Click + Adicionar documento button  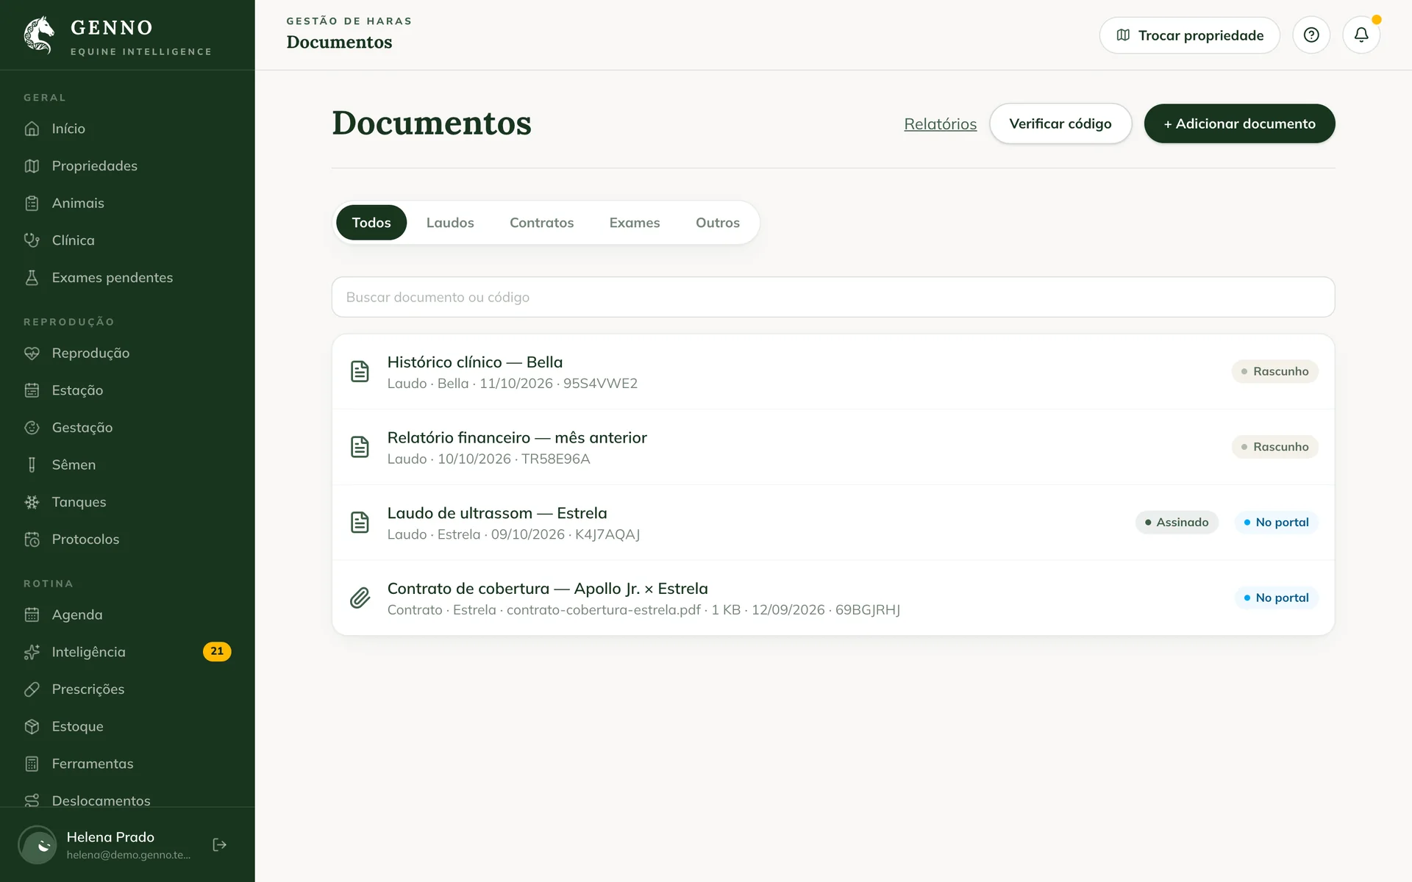pos(1239,123)
